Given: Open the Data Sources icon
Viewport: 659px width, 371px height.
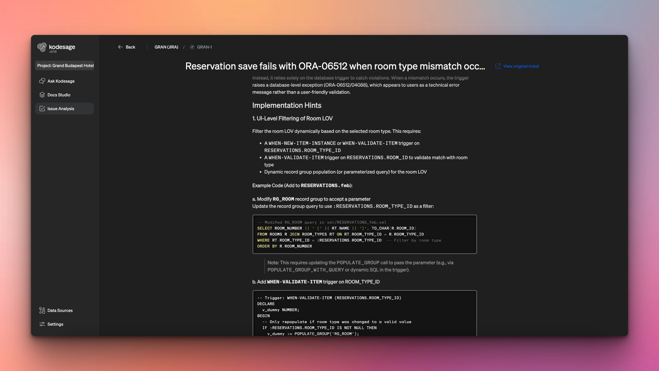Looking at the screenshot, I should click(x=42, y=310).
